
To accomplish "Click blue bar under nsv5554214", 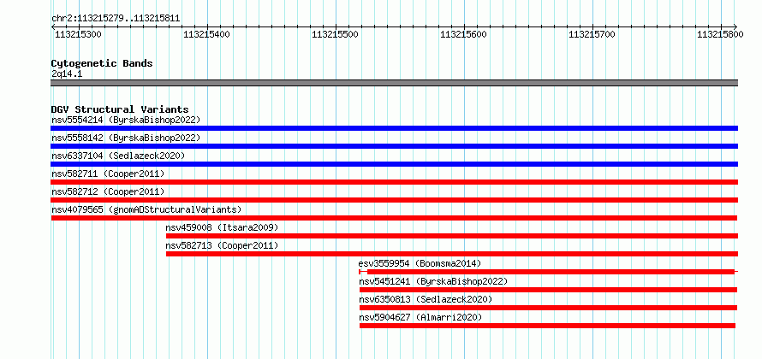I will (394, 128).
